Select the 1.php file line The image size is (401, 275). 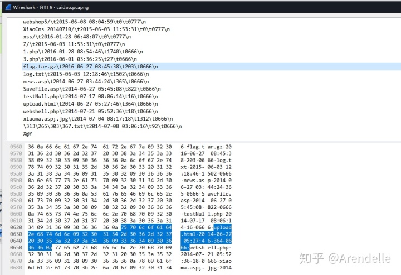pos(83,52)
